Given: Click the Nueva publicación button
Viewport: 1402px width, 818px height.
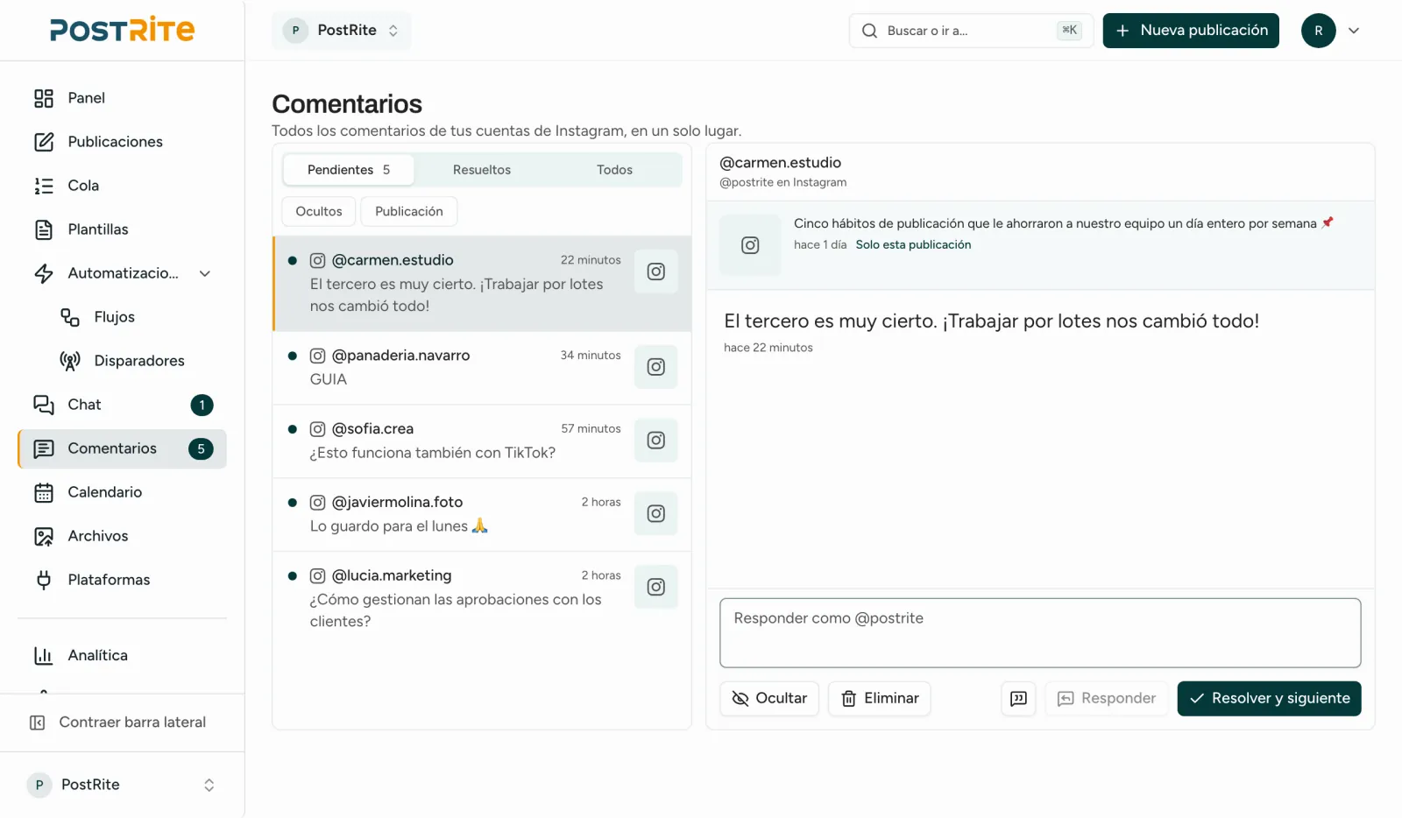Looking at the screenshot, I should click(1191, 31).
